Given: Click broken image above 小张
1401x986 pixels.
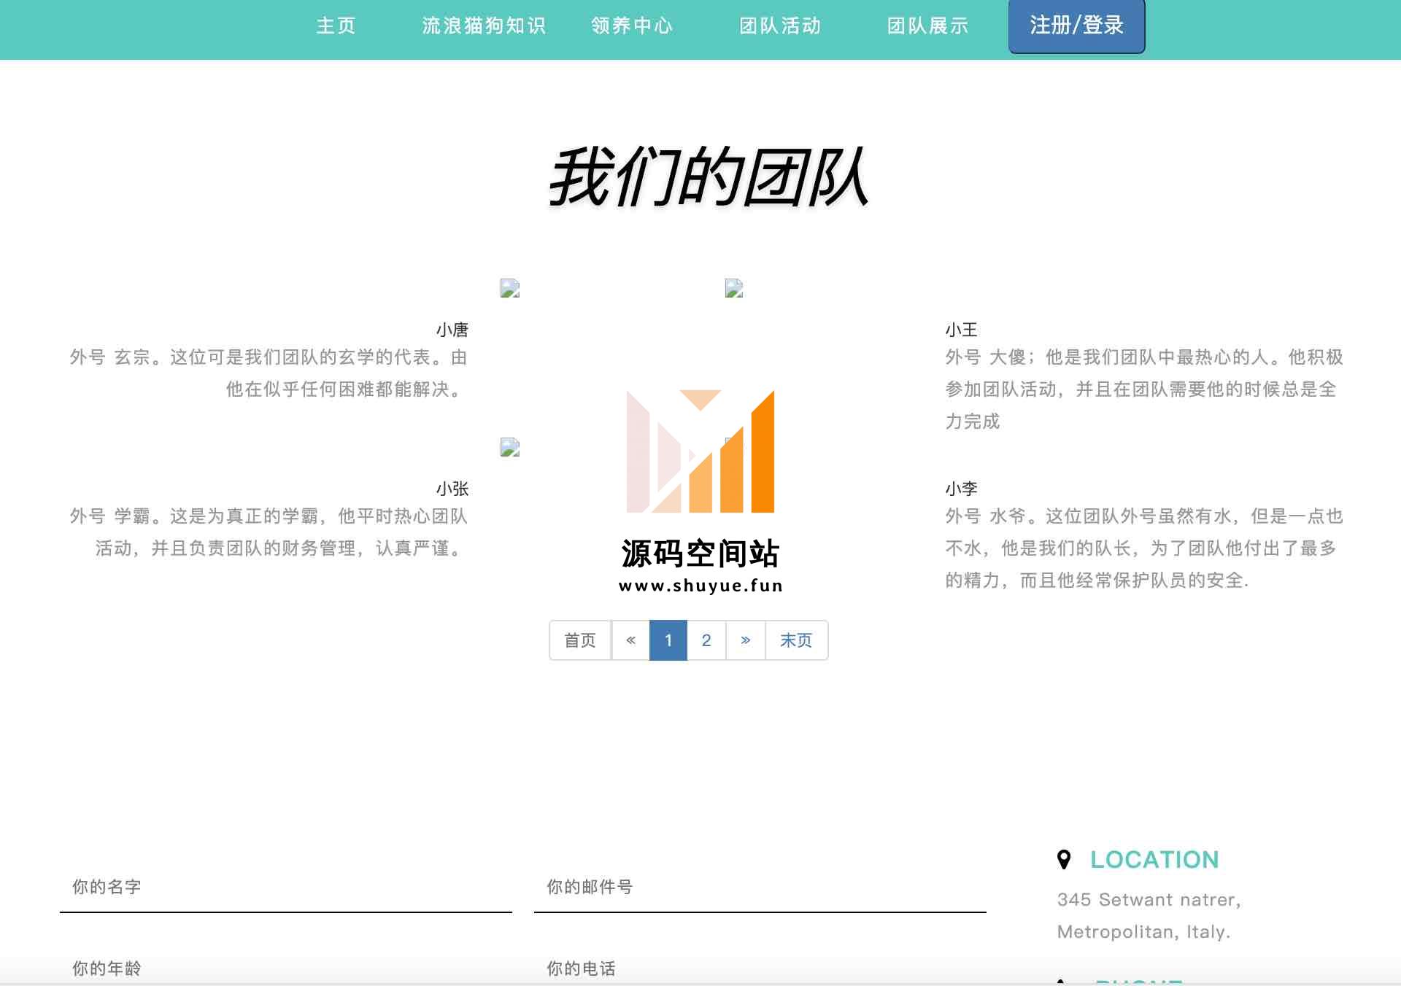Looking at the screenshot, I should 510,447.
